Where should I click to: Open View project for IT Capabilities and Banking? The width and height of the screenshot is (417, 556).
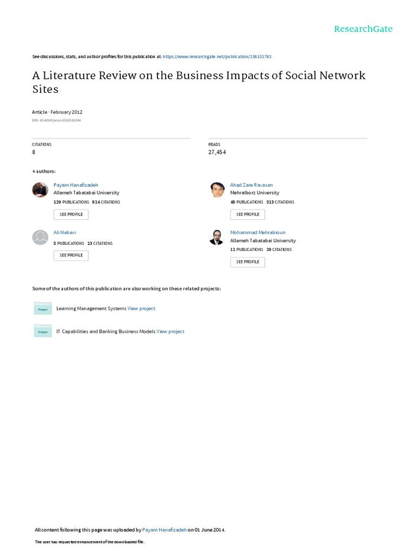coord(170,331)
